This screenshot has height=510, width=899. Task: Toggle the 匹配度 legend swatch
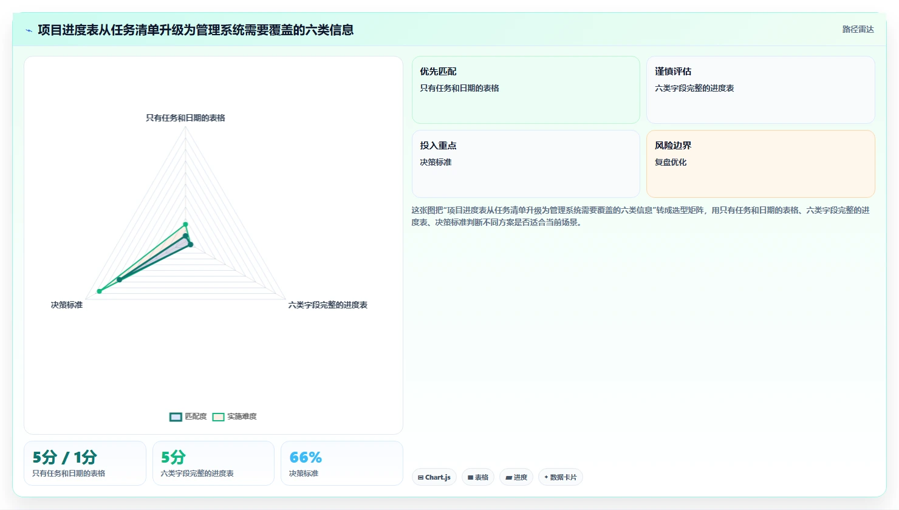[176, 416]
